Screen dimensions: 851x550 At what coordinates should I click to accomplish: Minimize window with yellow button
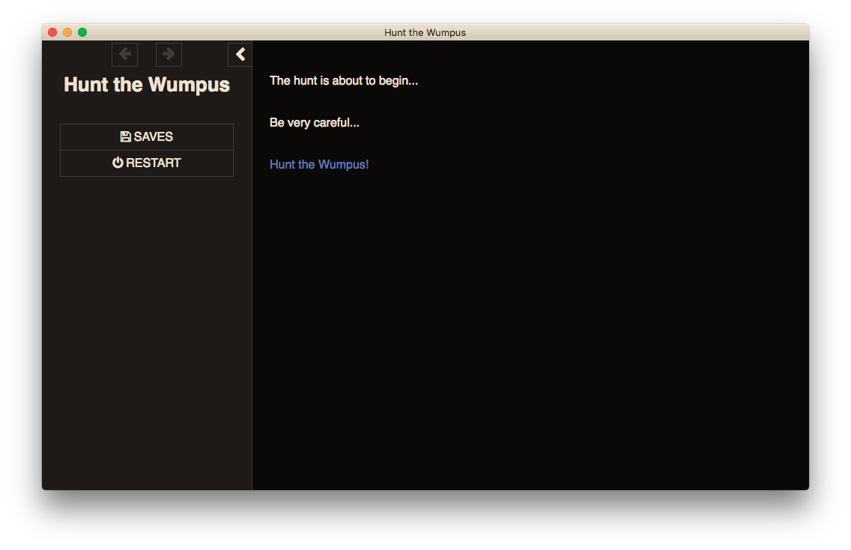pos(67,32)
